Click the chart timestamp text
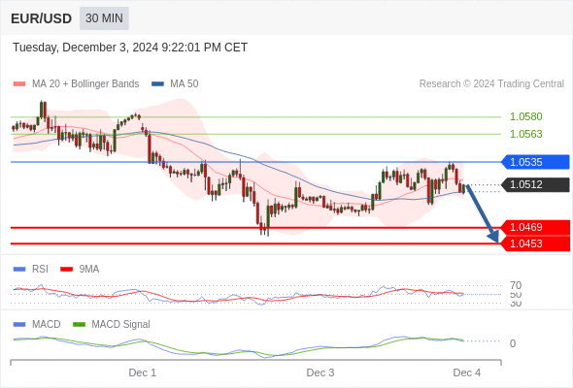 tap(130, 48)
